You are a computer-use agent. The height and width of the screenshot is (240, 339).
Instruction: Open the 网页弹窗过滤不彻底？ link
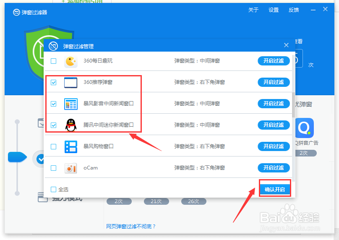click(131, 227)
